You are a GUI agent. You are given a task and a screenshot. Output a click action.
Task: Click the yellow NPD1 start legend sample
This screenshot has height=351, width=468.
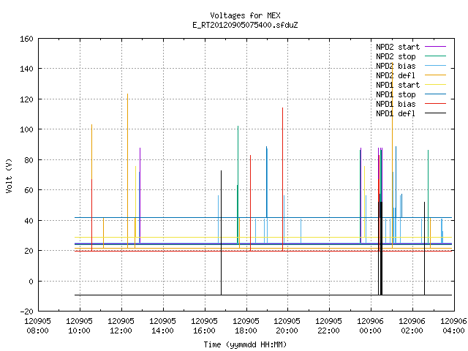coord(435,85)
